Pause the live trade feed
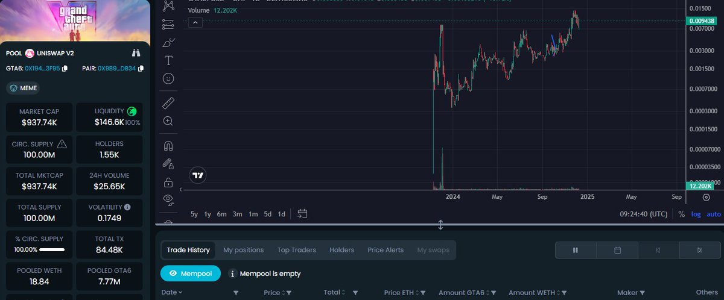724x300 pixels. click(x=576, y=250)
